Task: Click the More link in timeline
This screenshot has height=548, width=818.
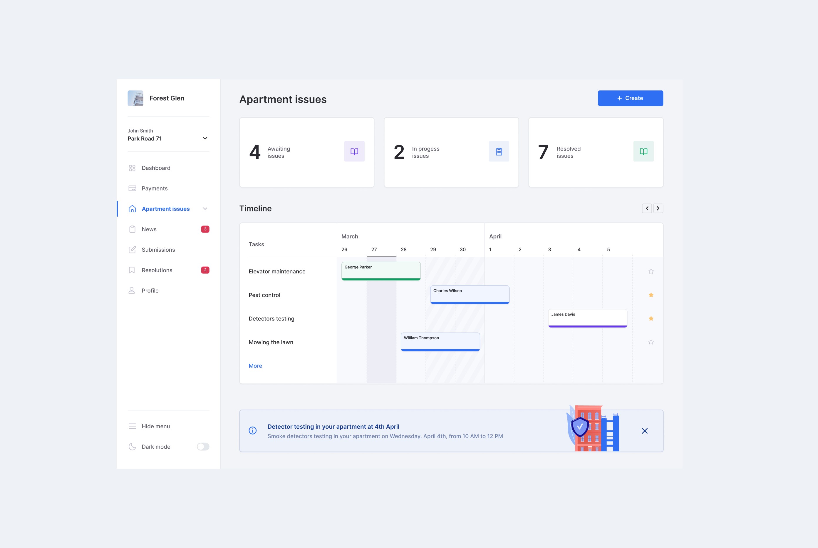Action: pos(255,366)
